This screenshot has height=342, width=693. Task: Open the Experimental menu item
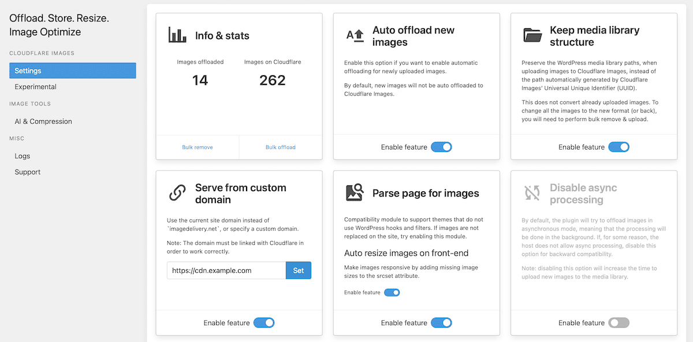(x=36, y=87)
